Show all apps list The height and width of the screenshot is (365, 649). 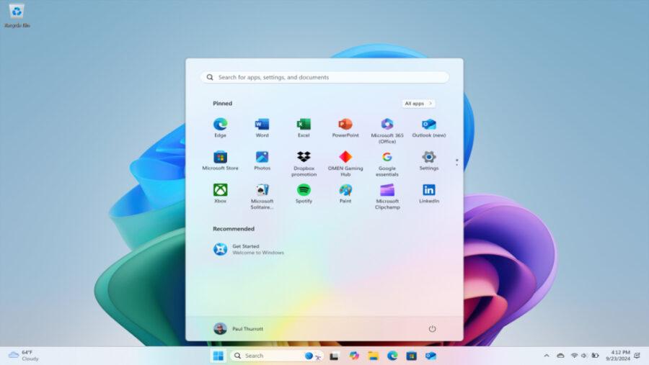point(418,104)
